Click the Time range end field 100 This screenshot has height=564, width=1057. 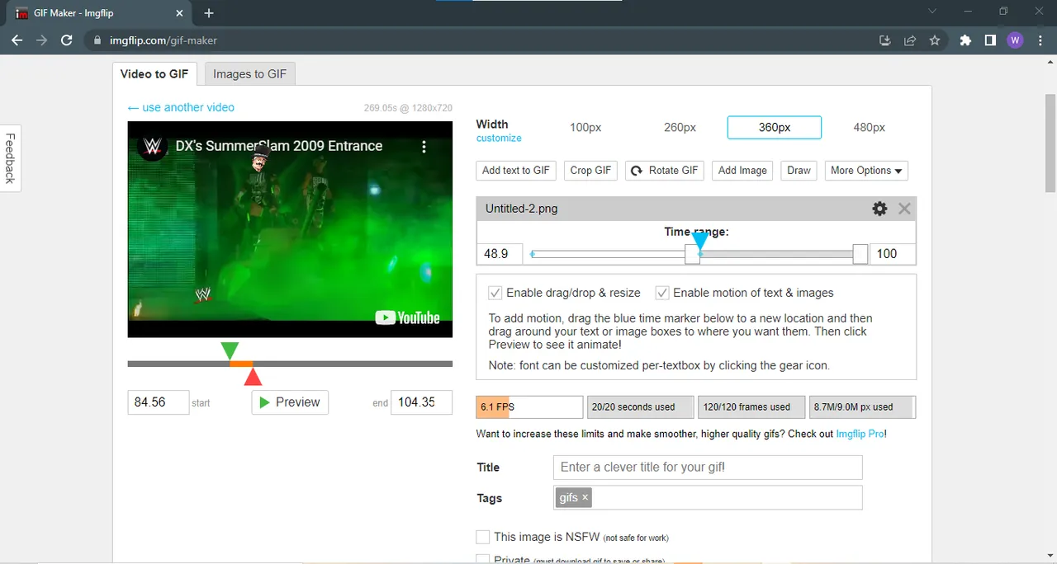(892, 254)
